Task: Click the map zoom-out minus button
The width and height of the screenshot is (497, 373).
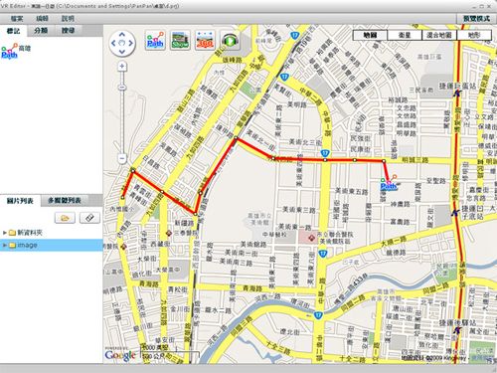Action: [x=122, y=158]
